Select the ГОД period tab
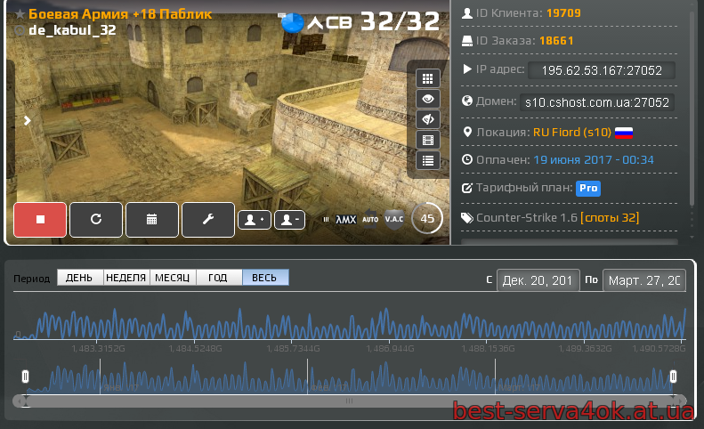 [219, 278]
